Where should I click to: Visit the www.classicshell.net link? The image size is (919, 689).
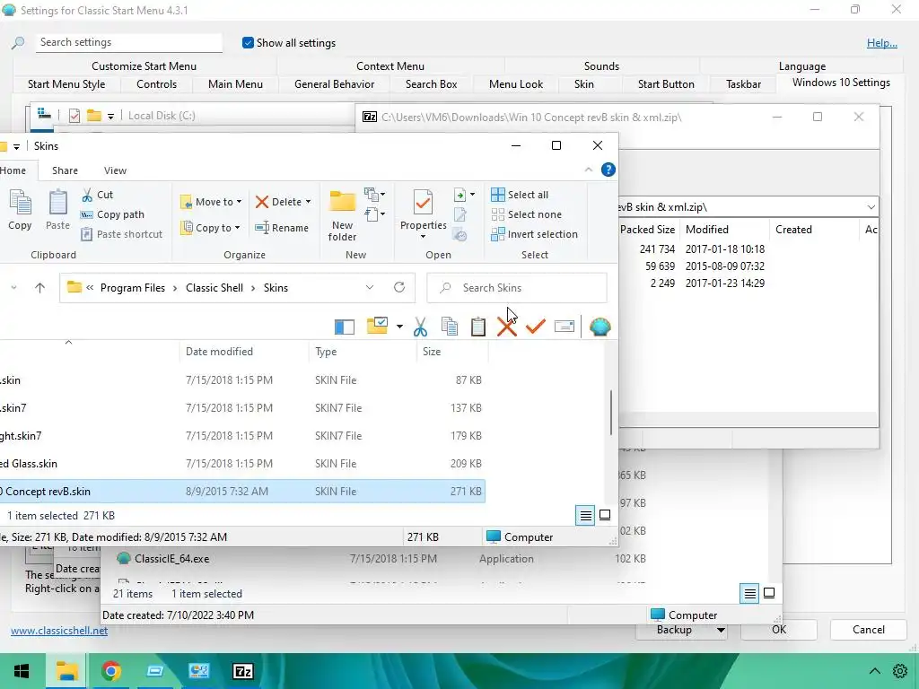coord(59,631)
